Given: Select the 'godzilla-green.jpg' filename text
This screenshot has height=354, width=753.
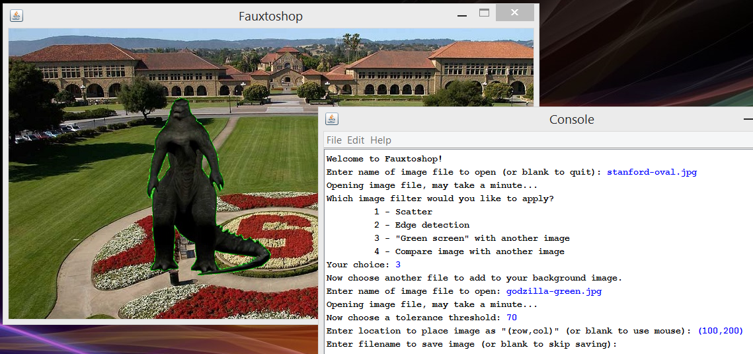Looking at the screenshot, I should 554,291.
